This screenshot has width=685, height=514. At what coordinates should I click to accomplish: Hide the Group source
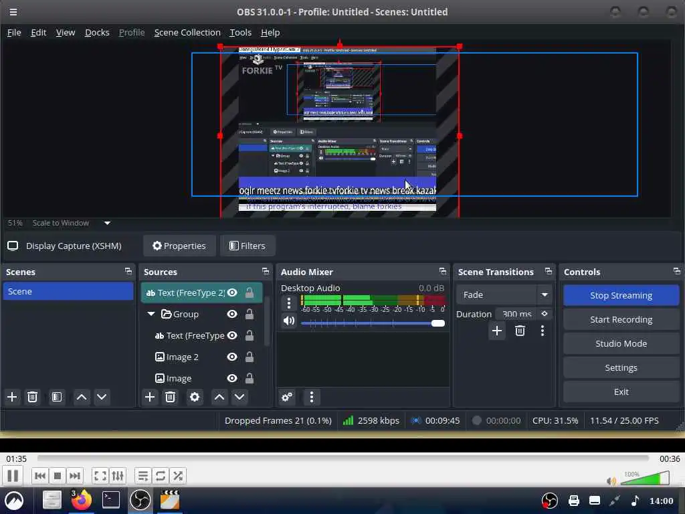232,314
